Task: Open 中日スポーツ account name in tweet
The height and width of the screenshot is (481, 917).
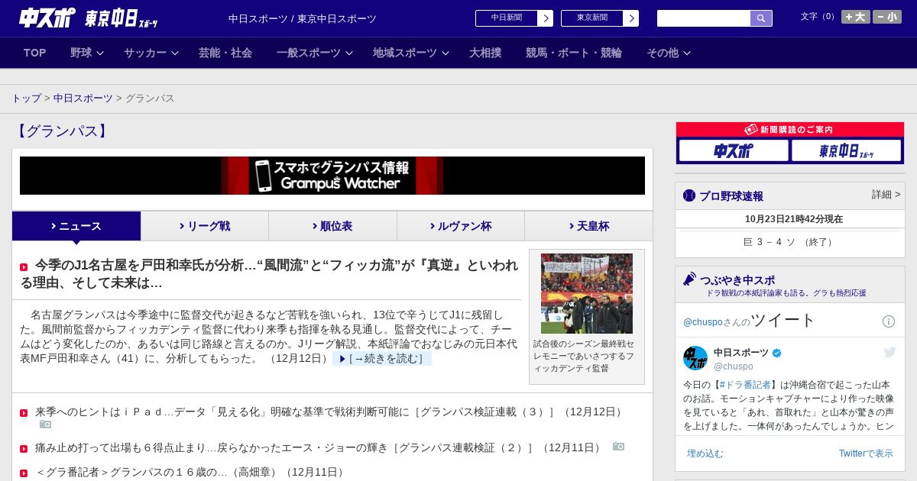Action: point(741,353)
